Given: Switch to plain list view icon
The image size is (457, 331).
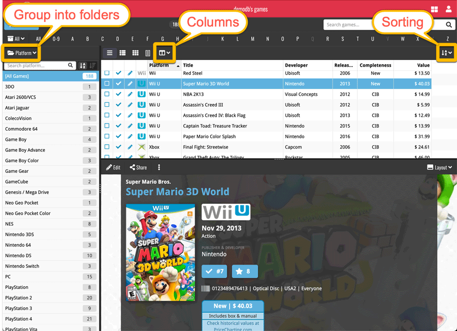Looking at the screenshot, I should click(110, 53).
